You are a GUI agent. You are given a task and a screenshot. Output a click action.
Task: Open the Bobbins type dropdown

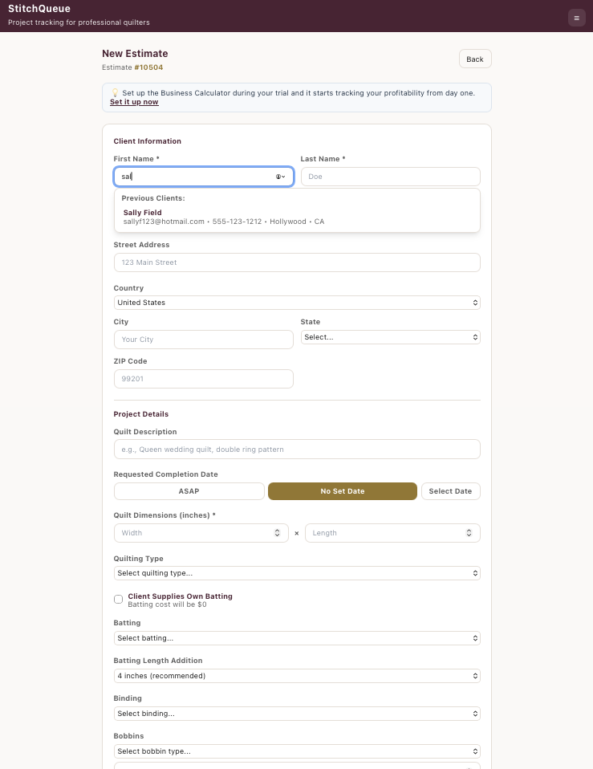click(297, 751)
